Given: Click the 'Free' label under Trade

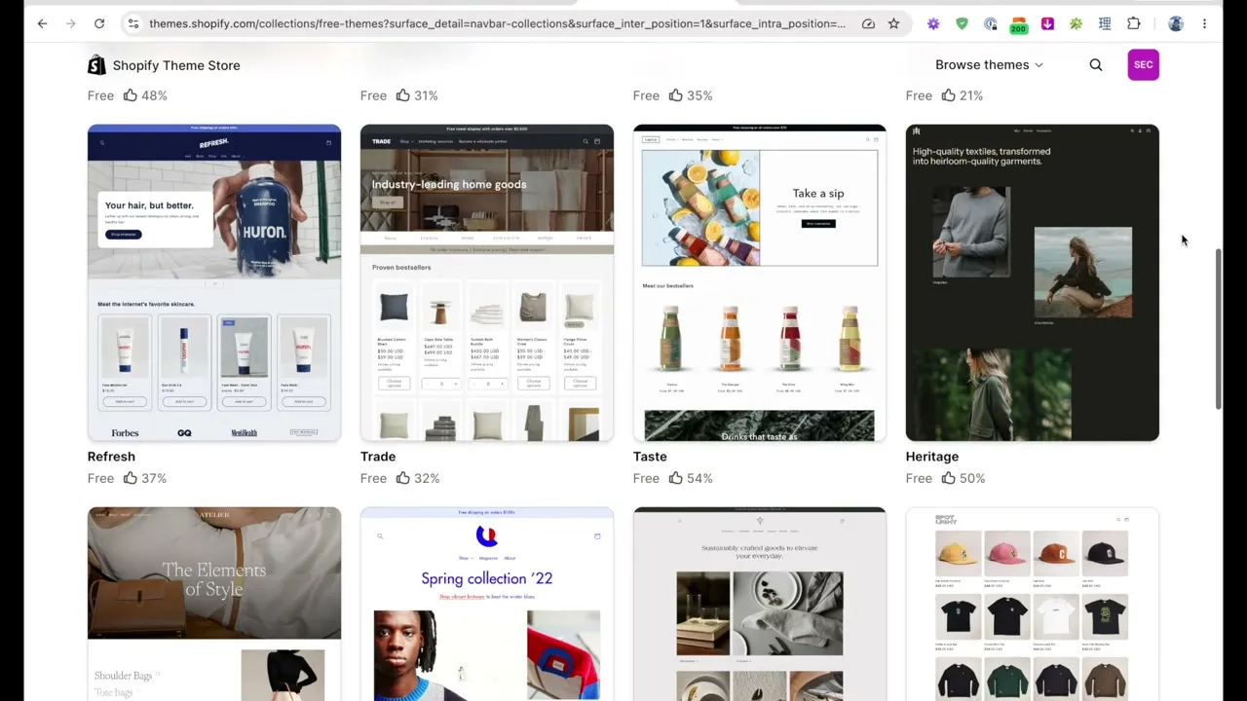Looking at the screenshot, I should [373, 478].
